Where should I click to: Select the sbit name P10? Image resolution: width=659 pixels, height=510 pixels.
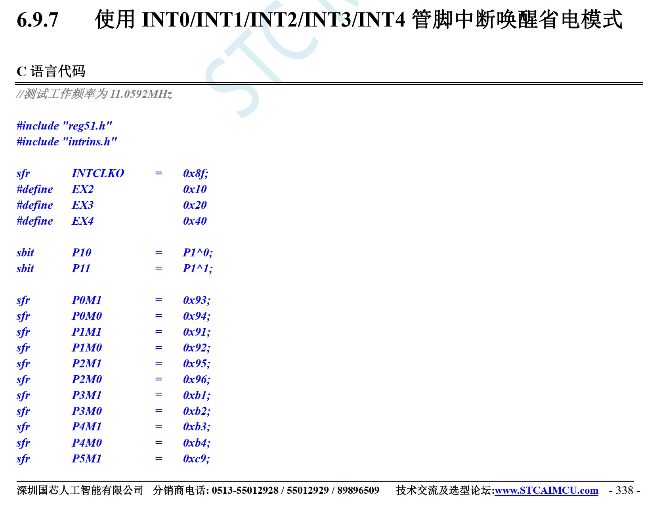[x=82, y=252]
